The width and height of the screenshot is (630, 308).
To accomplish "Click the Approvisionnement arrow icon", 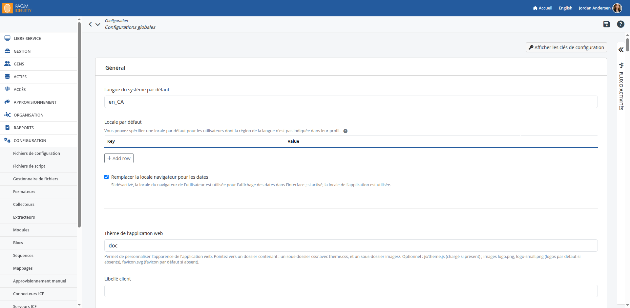I will [x=7, y=102].
